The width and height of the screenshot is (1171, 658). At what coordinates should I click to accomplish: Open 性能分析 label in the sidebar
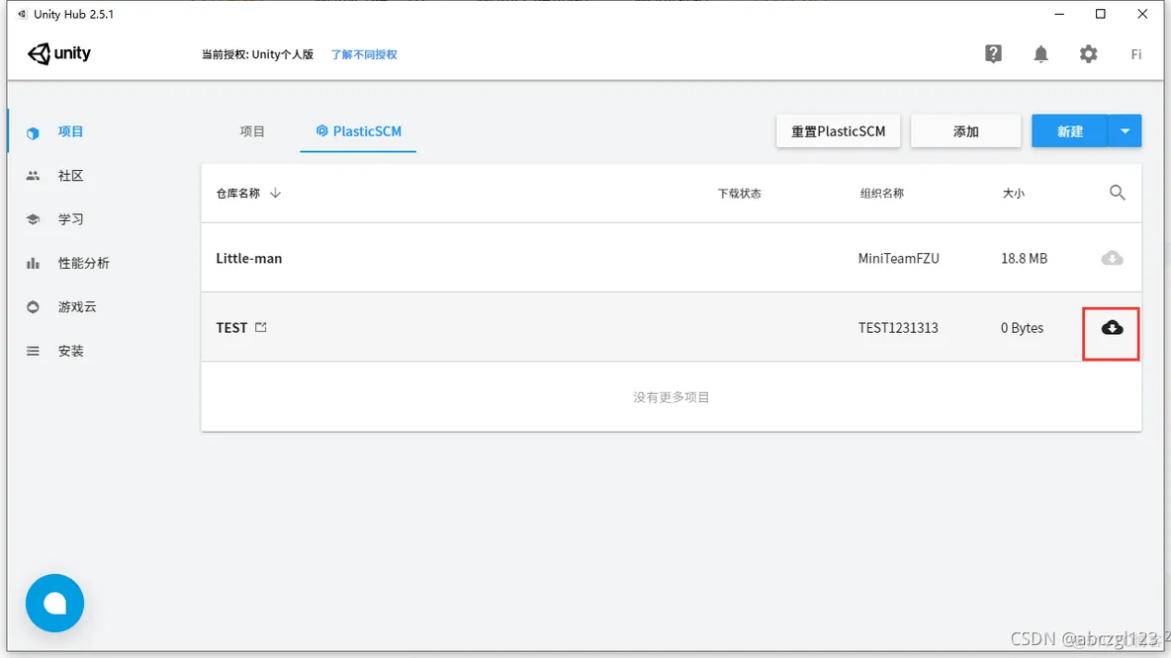click(x=84, y=264)
